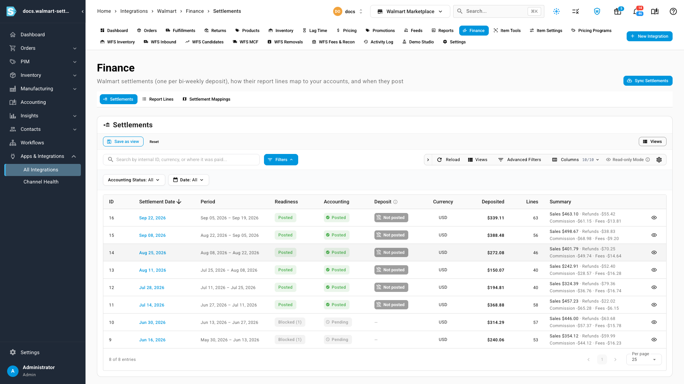Screen dimensions: 684x384
Task: Click the New Integration button
Action: point(649,36)
